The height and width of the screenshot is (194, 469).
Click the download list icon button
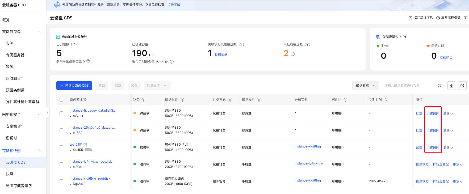point(452,86)
